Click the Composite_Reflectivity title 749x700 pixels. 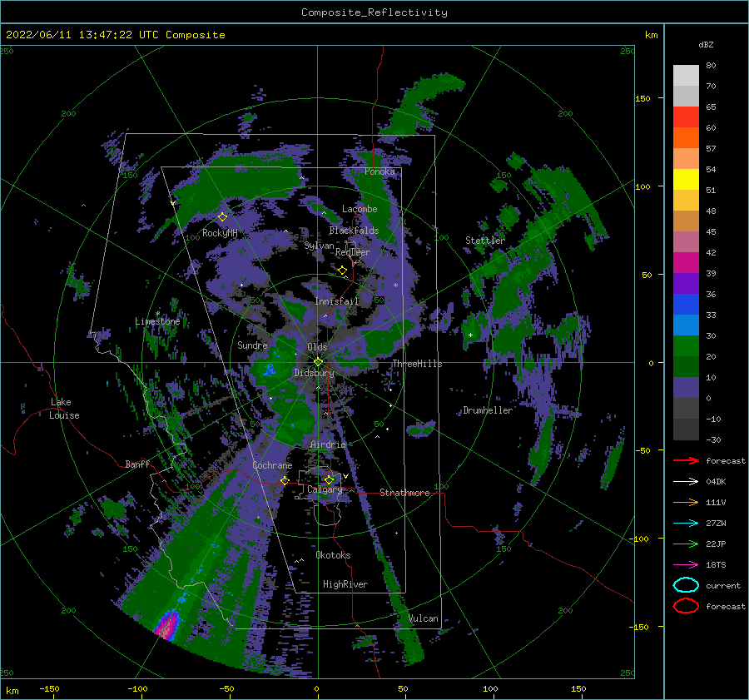click(x=374, y=12)
